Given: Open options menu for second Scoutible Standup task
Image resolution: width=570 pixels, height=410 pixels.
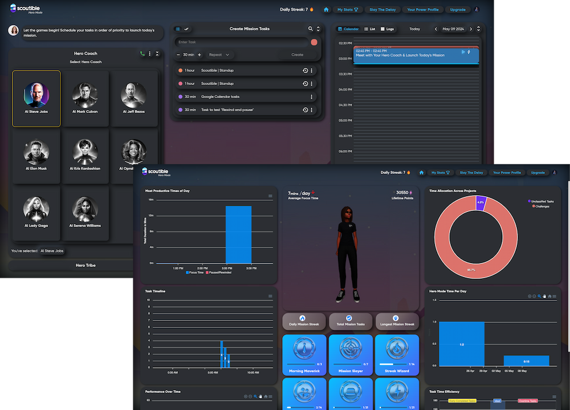Looking at the screenshot, I should click(x=312, y=84).
